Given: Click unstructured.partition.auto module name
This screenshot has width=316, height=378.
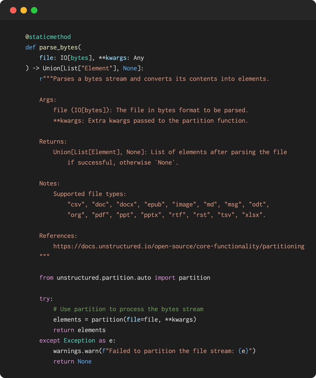Looking at the screenshot, I should point(104,278).
